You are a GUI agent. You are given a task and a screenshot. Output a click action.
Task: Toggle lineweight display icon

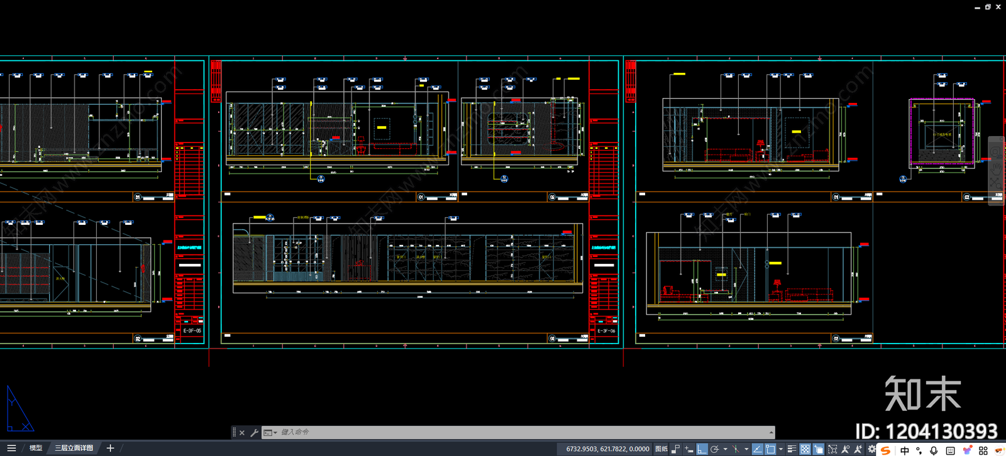(792, 449)
